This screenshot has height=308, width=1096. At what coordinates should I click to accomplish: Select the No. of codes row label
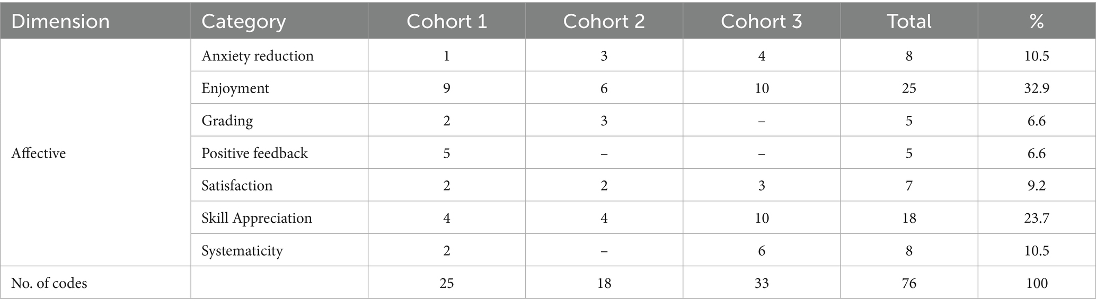pyautogui.click(x=49, y=283)
